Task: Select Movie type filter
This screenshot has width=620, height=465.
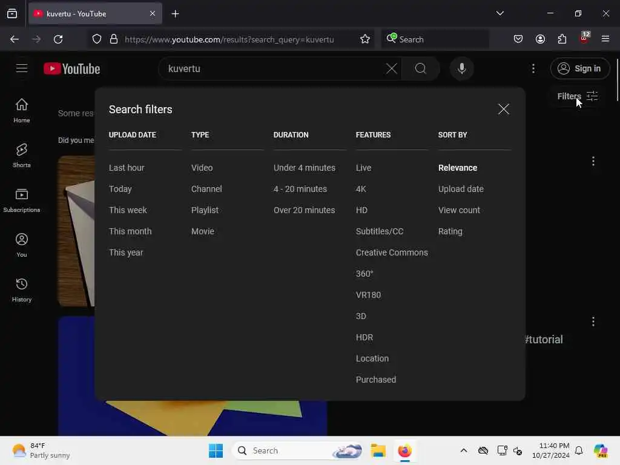Action: pyautogui.click(x=202, y=231)
